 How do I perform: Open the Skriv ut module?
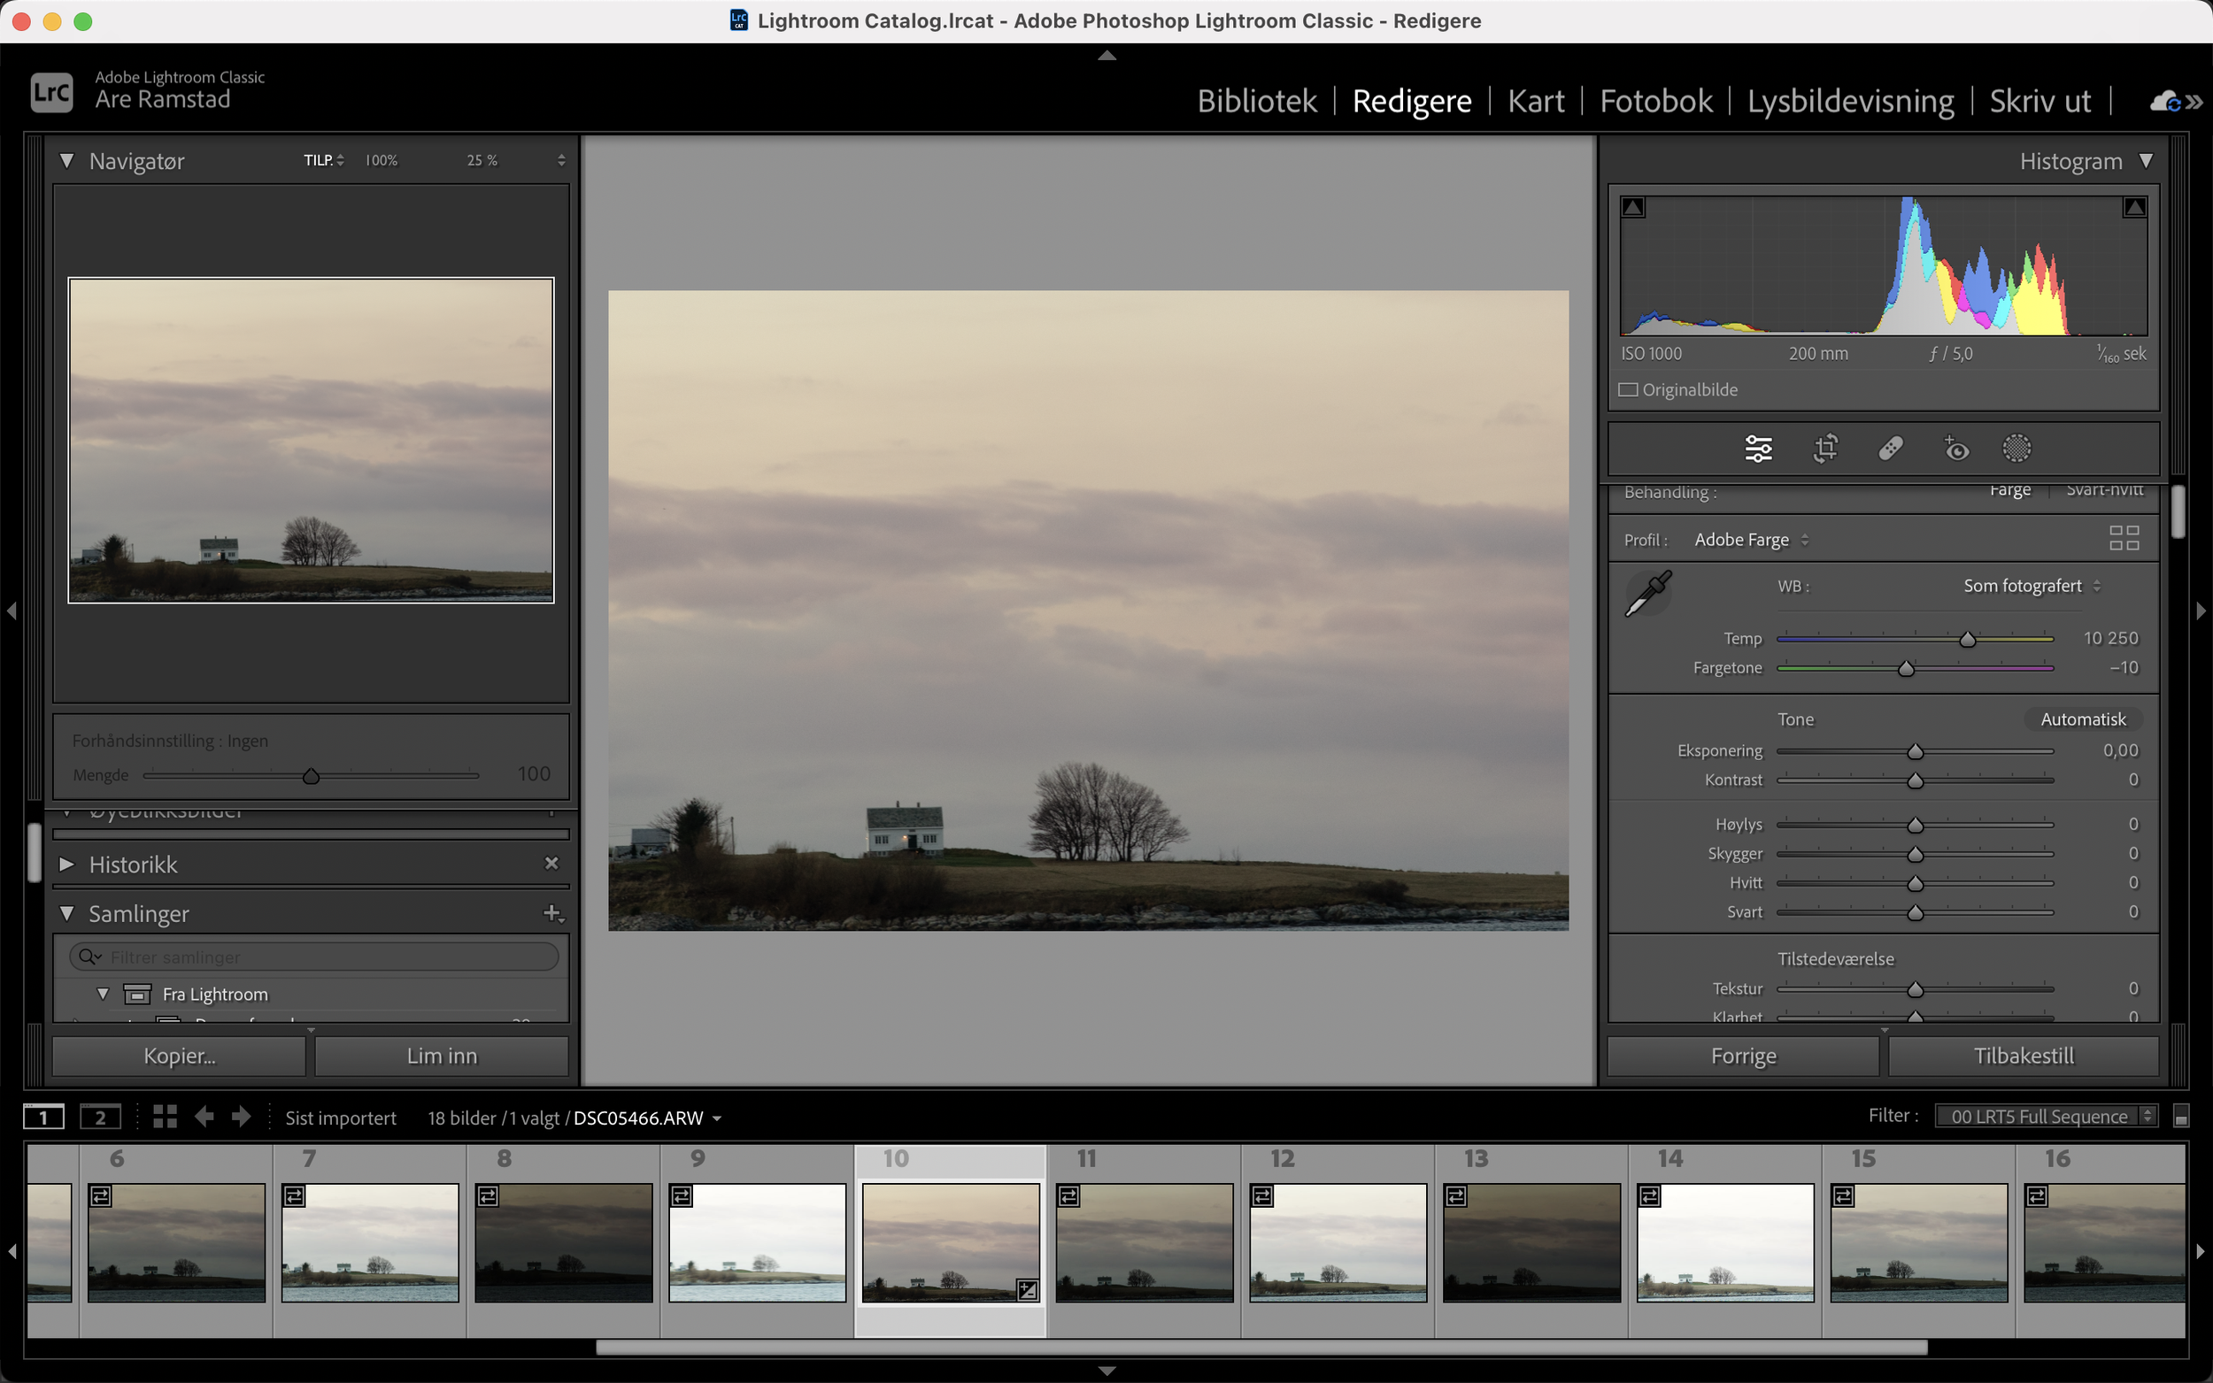tap(2040, 101)
